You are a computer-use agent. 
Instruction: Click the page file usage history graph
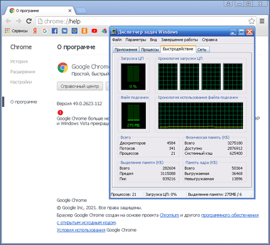[200, 116]
